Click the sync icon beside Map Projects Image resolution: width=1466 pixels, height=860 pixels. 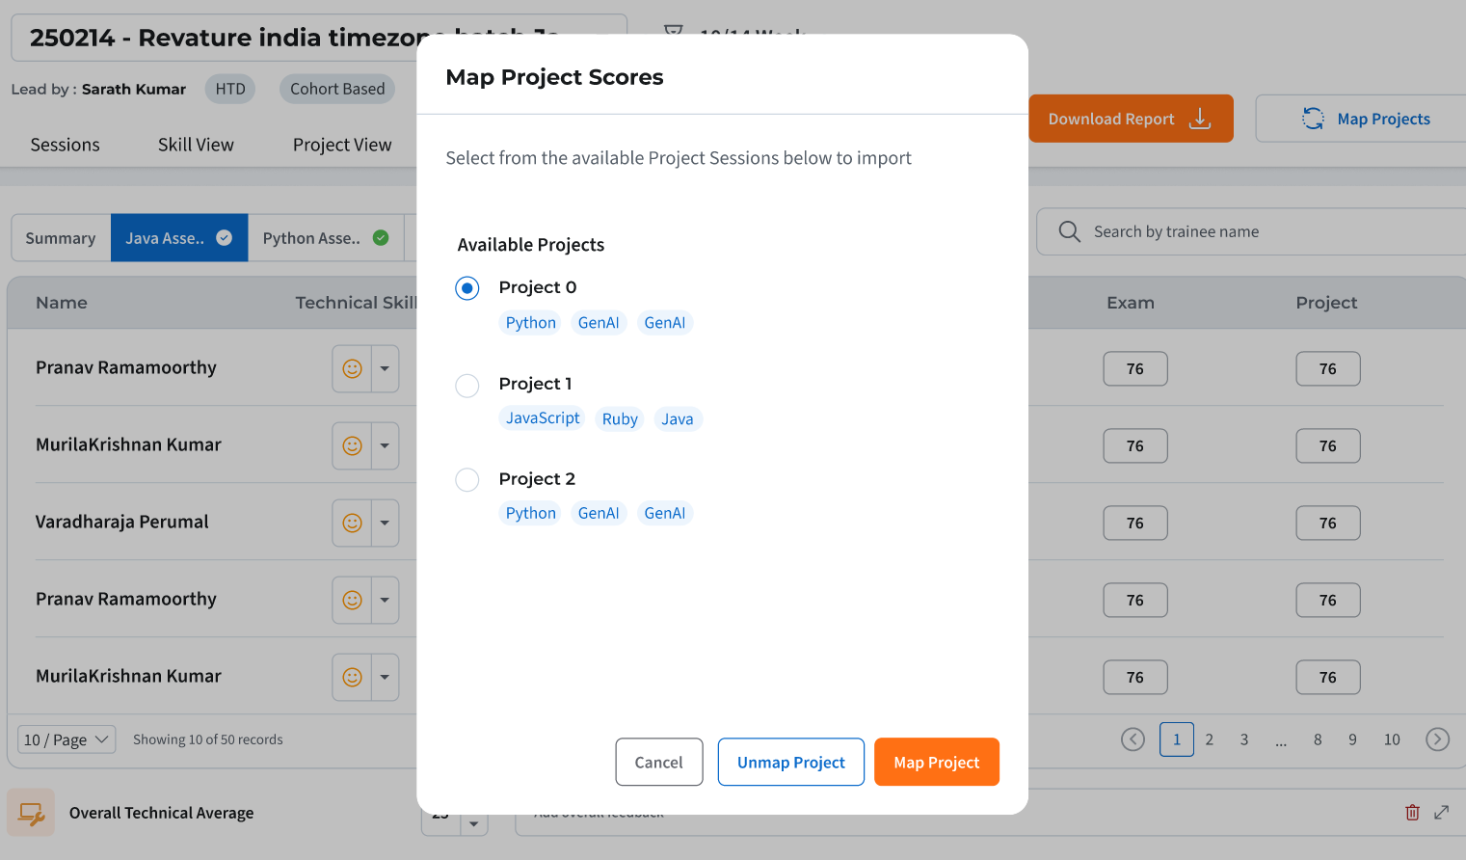1313,119
